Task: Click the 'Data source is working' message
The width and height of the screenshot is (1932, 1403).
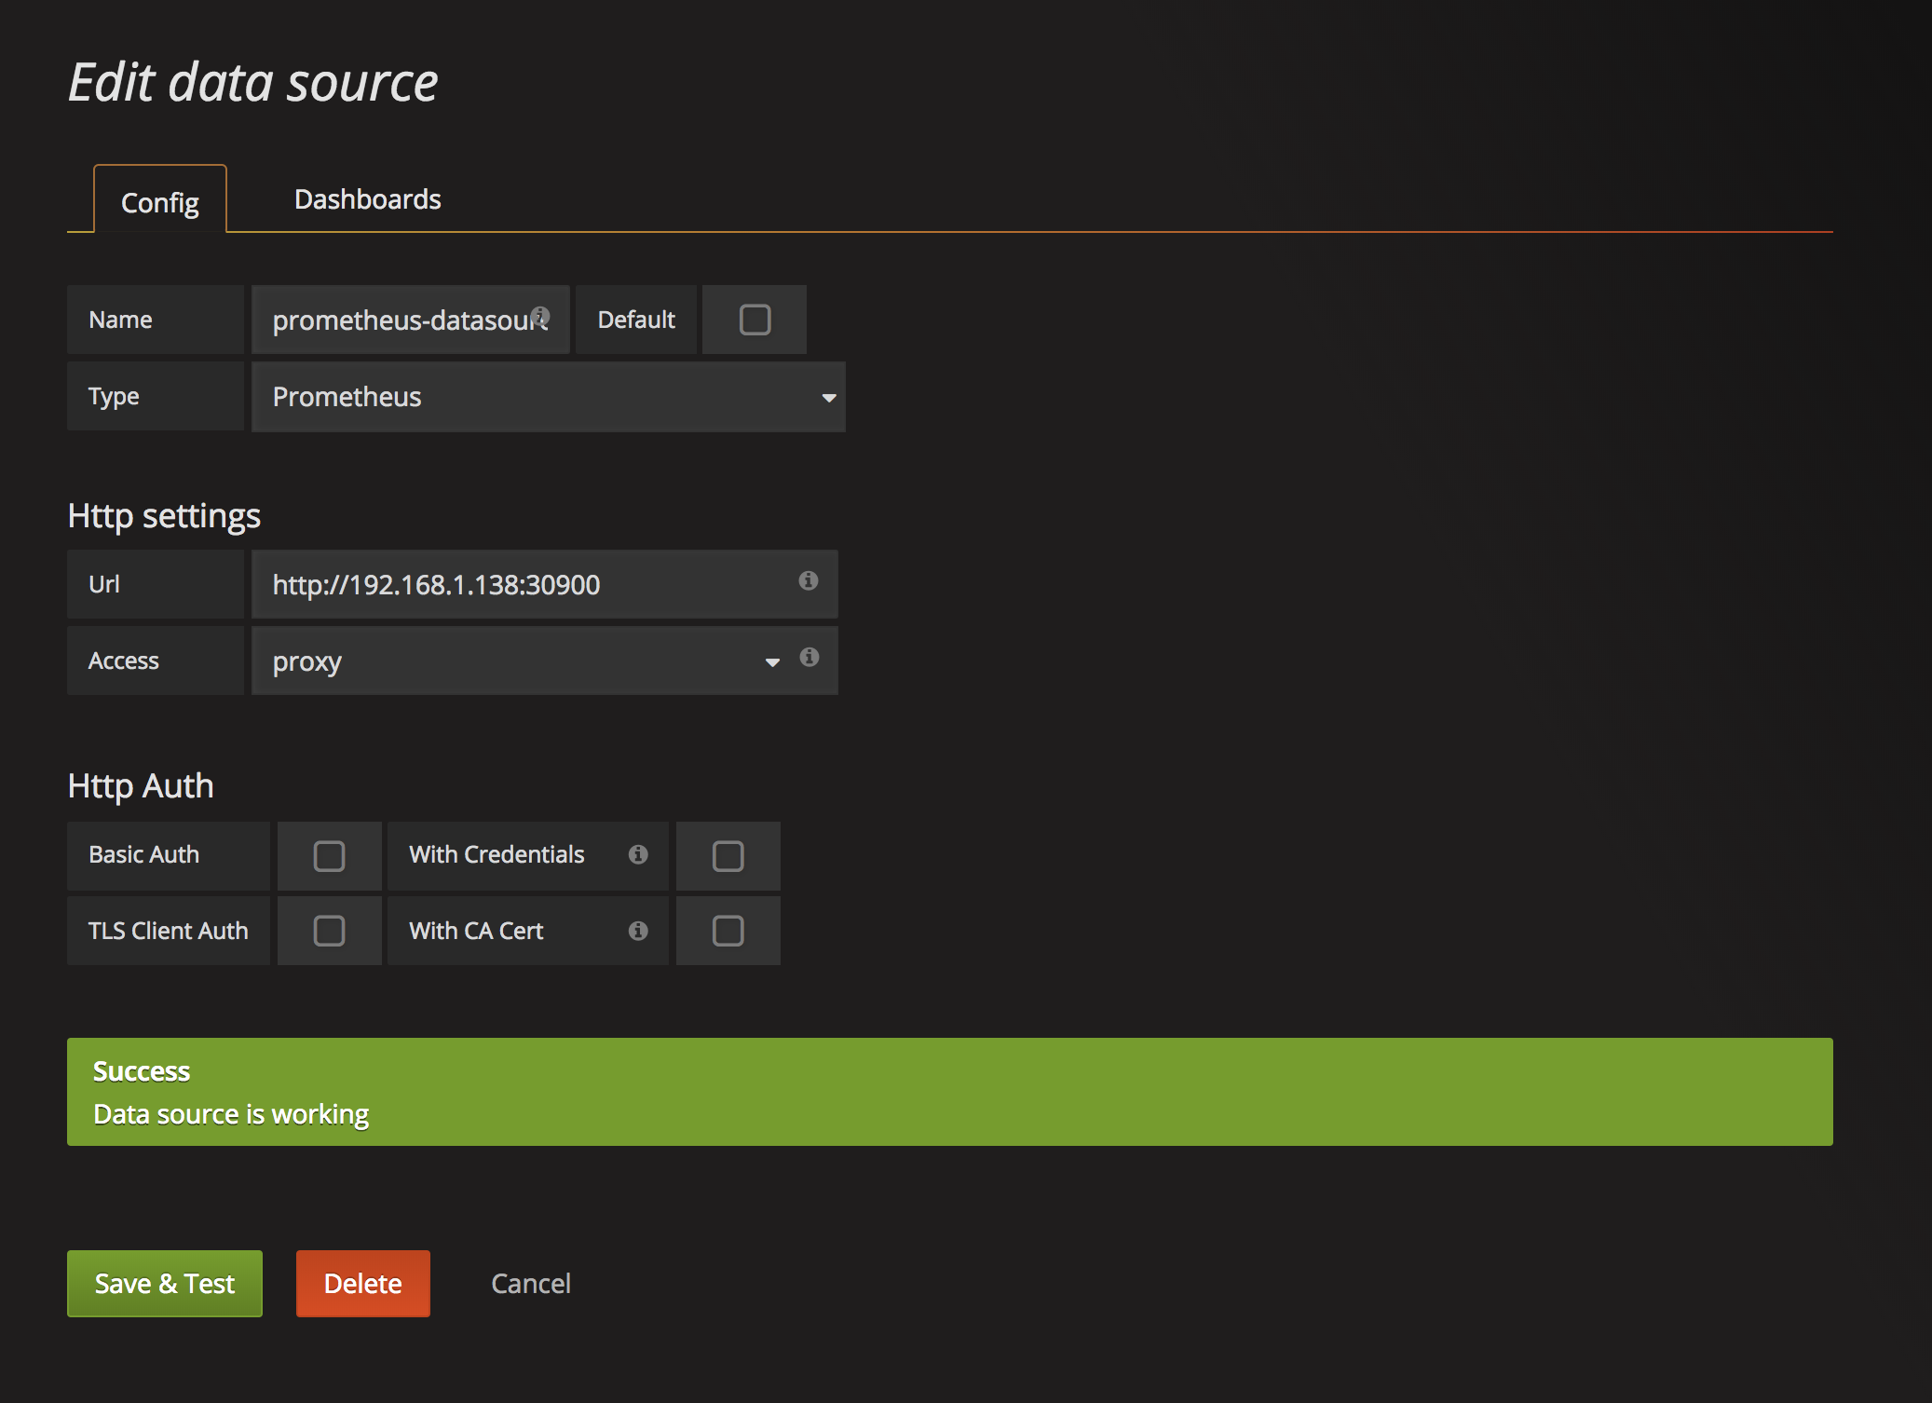Action: [x=231, y=1114]
